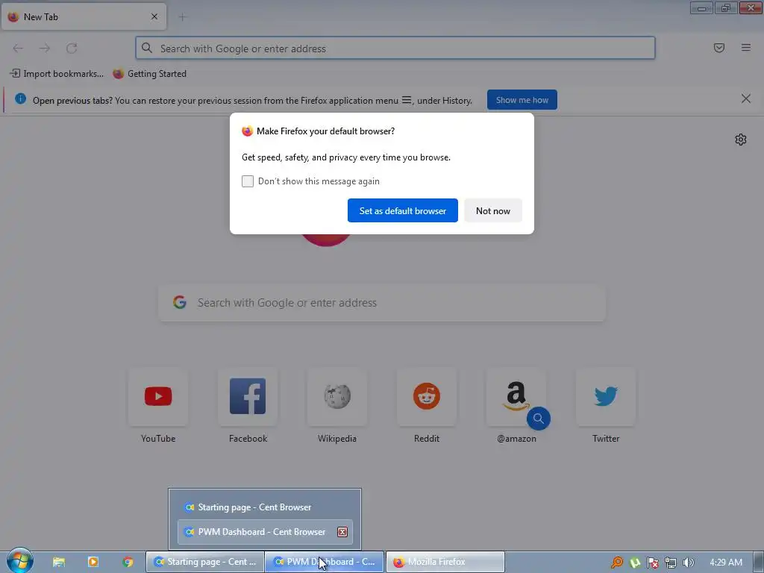The width and height of the screenshot is (764, 573).
Task: Open a new tab with plus button
Action: point(182,17)
